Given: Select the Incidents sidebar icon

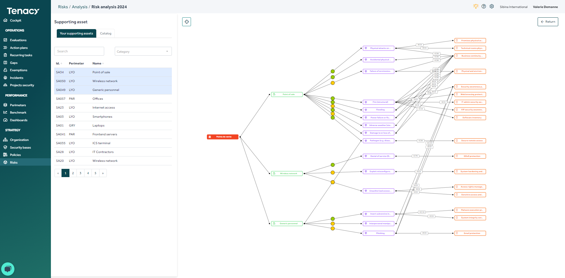Looking at the screenshot, I should pyautogui.click(x=5, y=78).
